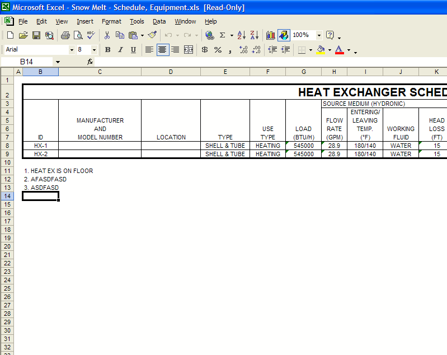The height and width of the screenshot is (355, 447).
Task: Apply red Font Color
Action: click(x=339, y=50)
